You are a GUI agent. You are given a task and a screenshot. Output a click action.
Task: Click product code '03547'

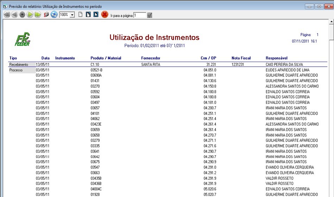coord(95,167)
